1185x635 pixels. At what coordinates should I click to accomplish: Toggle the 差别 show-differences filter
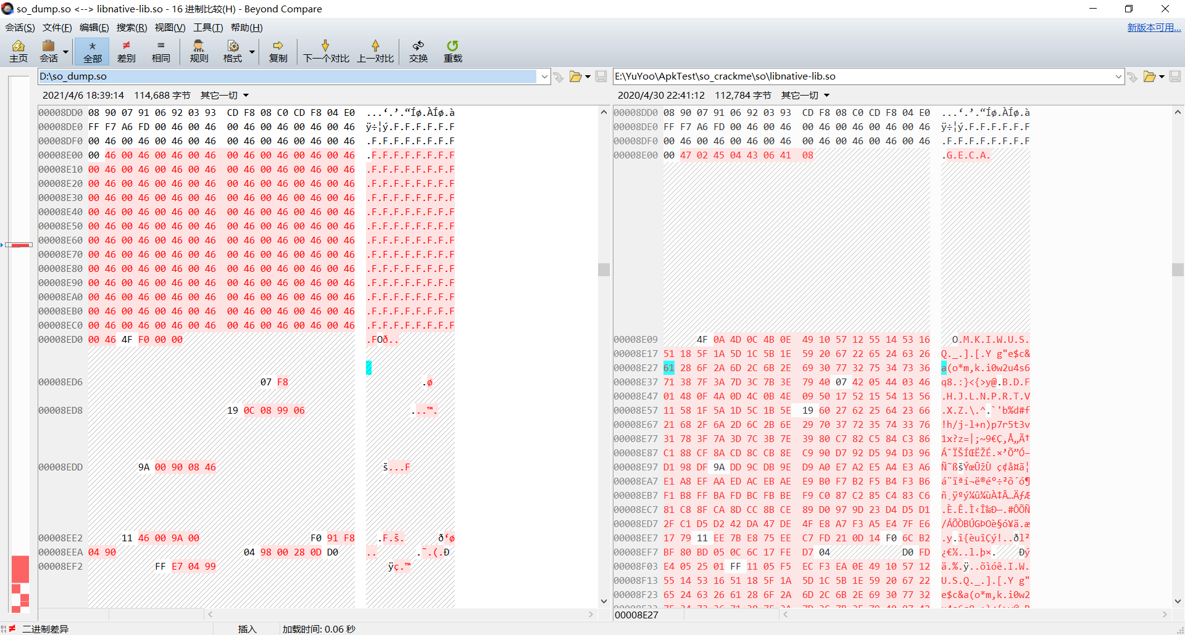point(127,51)
